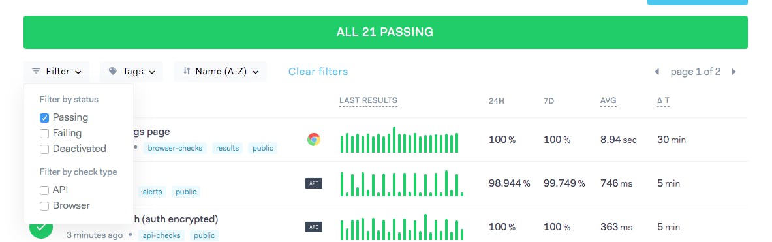
Task: Check the Deactivated filter checkbox
Action: click(x=44, y=149)
